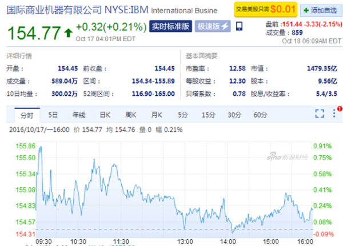This screenshot has height=246, width=343.
Task: Click the 155.86 price axis label
Action: click(x=25, y=146)
